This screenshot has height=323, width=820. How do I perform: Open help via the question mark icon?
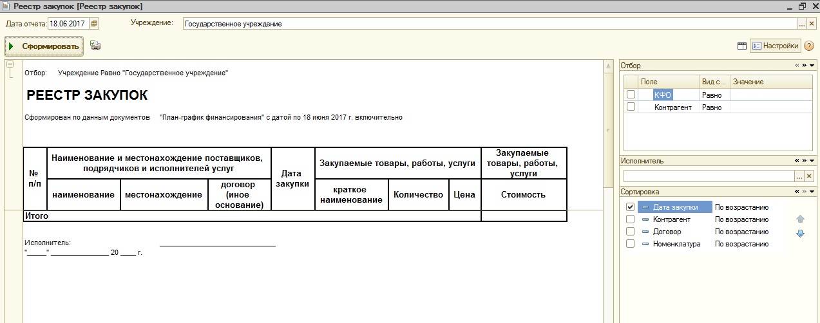(x=810, y=46)
